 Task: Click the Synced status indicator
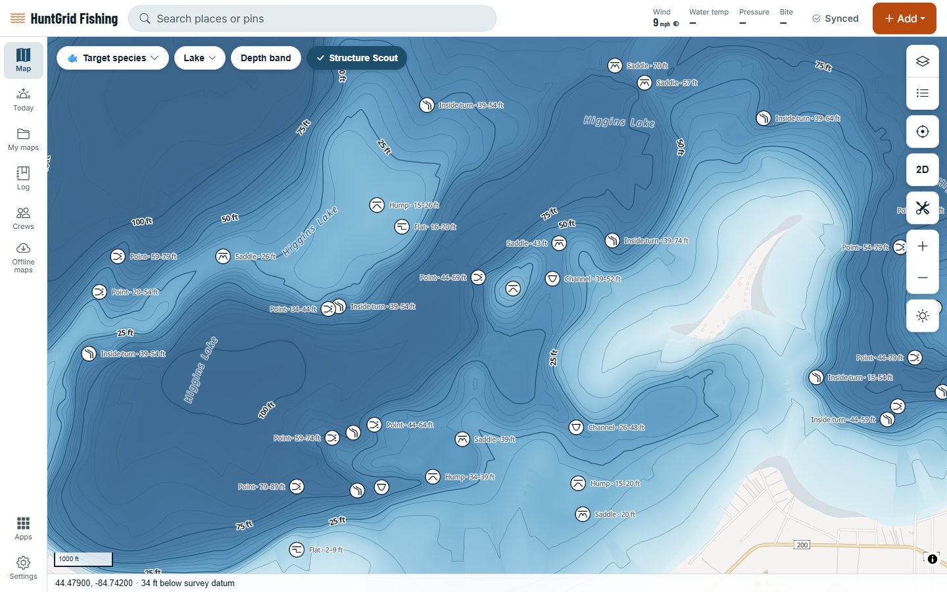point(835,18)
